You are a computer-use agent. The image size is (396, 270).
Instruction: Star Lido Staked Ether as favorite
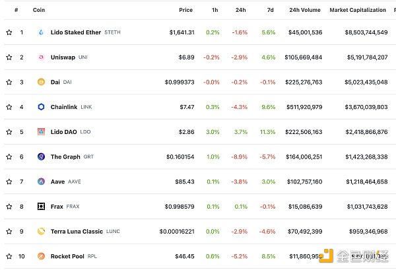pos(9,32)
